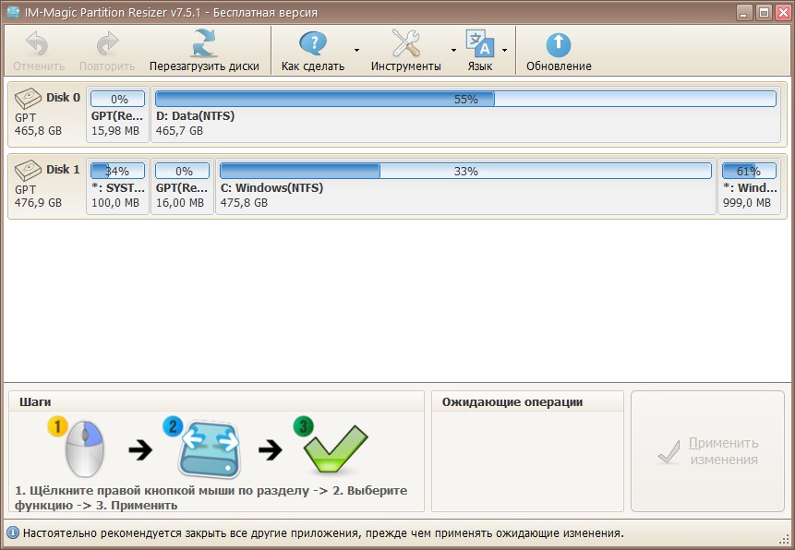Click the window resize grip corner
The height and width of the screenshot is (550, 795).
(x=784, y=539)
